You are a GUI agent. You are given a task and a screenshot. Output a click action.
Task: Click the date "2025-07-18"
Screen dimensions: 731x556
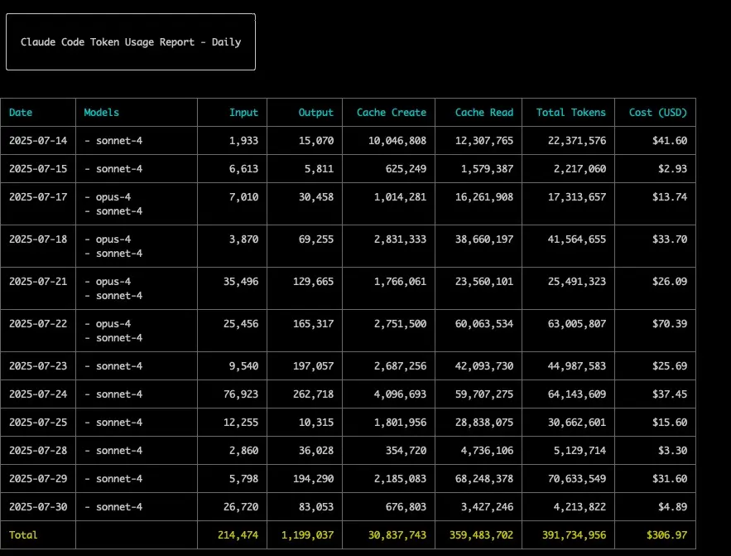(38, 239)
